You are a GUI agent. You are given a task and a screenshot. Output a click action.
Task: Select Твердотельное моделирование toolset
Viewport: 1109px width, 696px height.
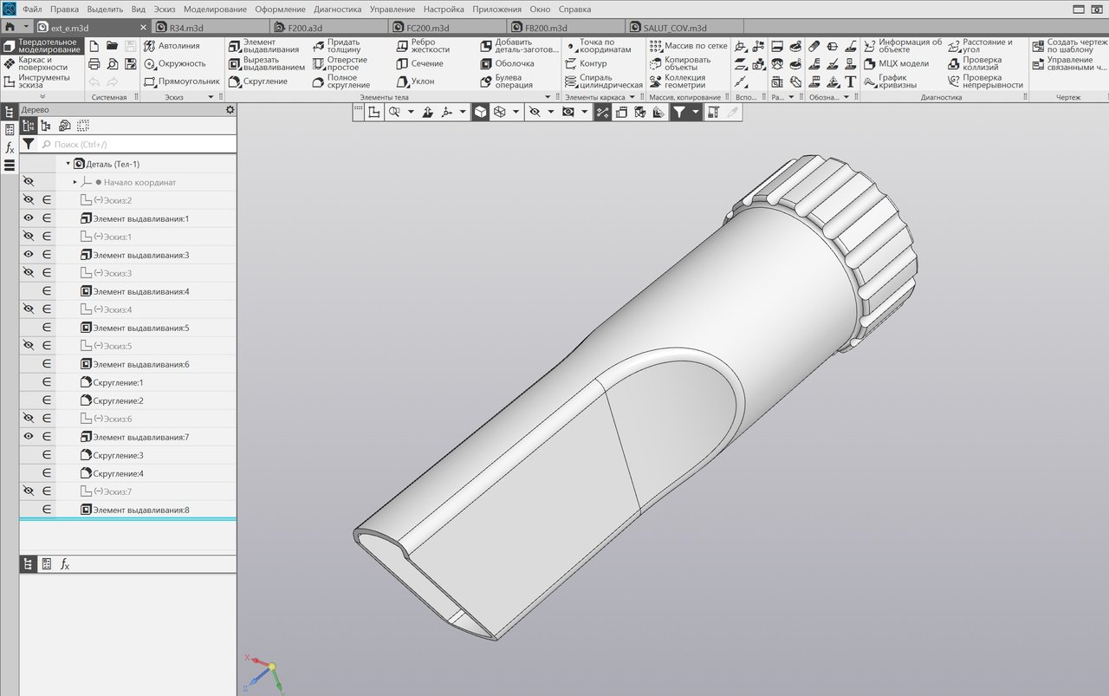(x=41, y=45)
